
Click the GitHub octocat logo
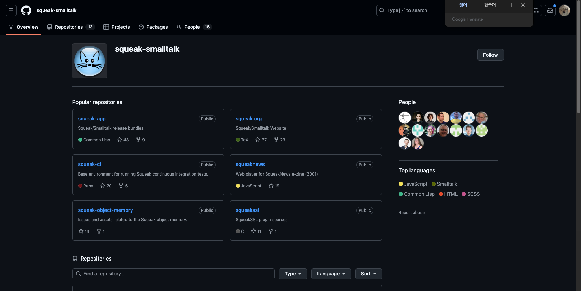(26, 10)
